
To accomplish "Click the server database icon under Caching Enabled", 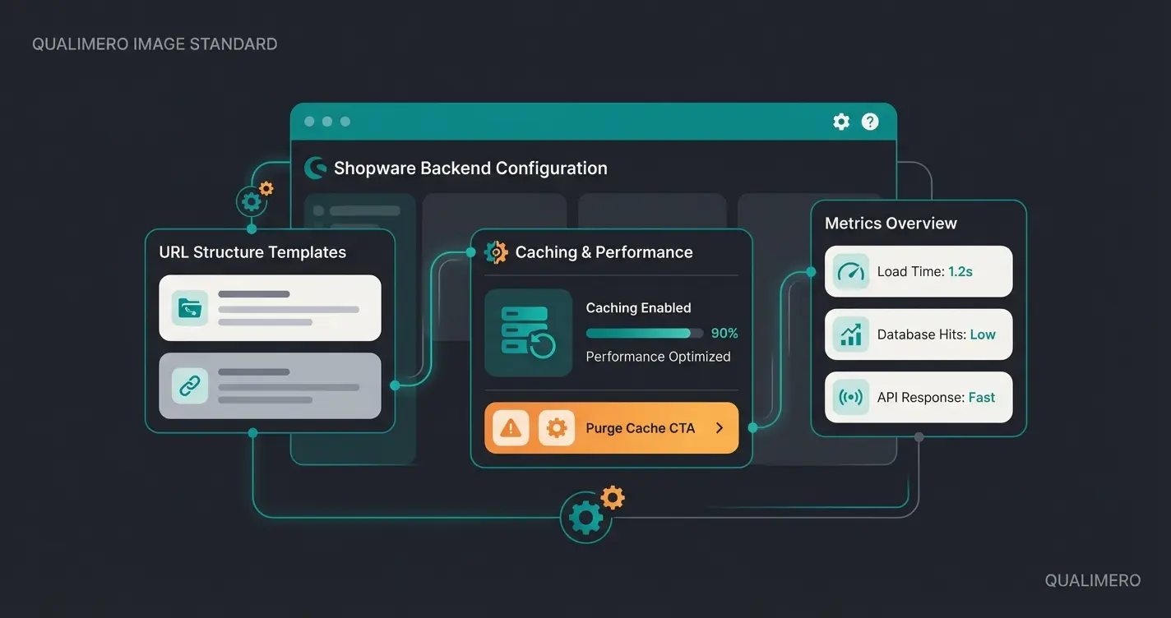I will [528, 332].
